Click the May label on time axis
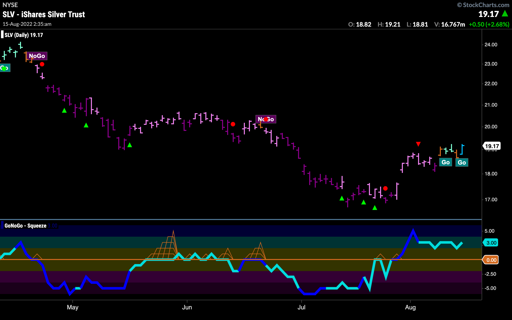The width and height of the screenshot is (512, 320). [73, 307]
